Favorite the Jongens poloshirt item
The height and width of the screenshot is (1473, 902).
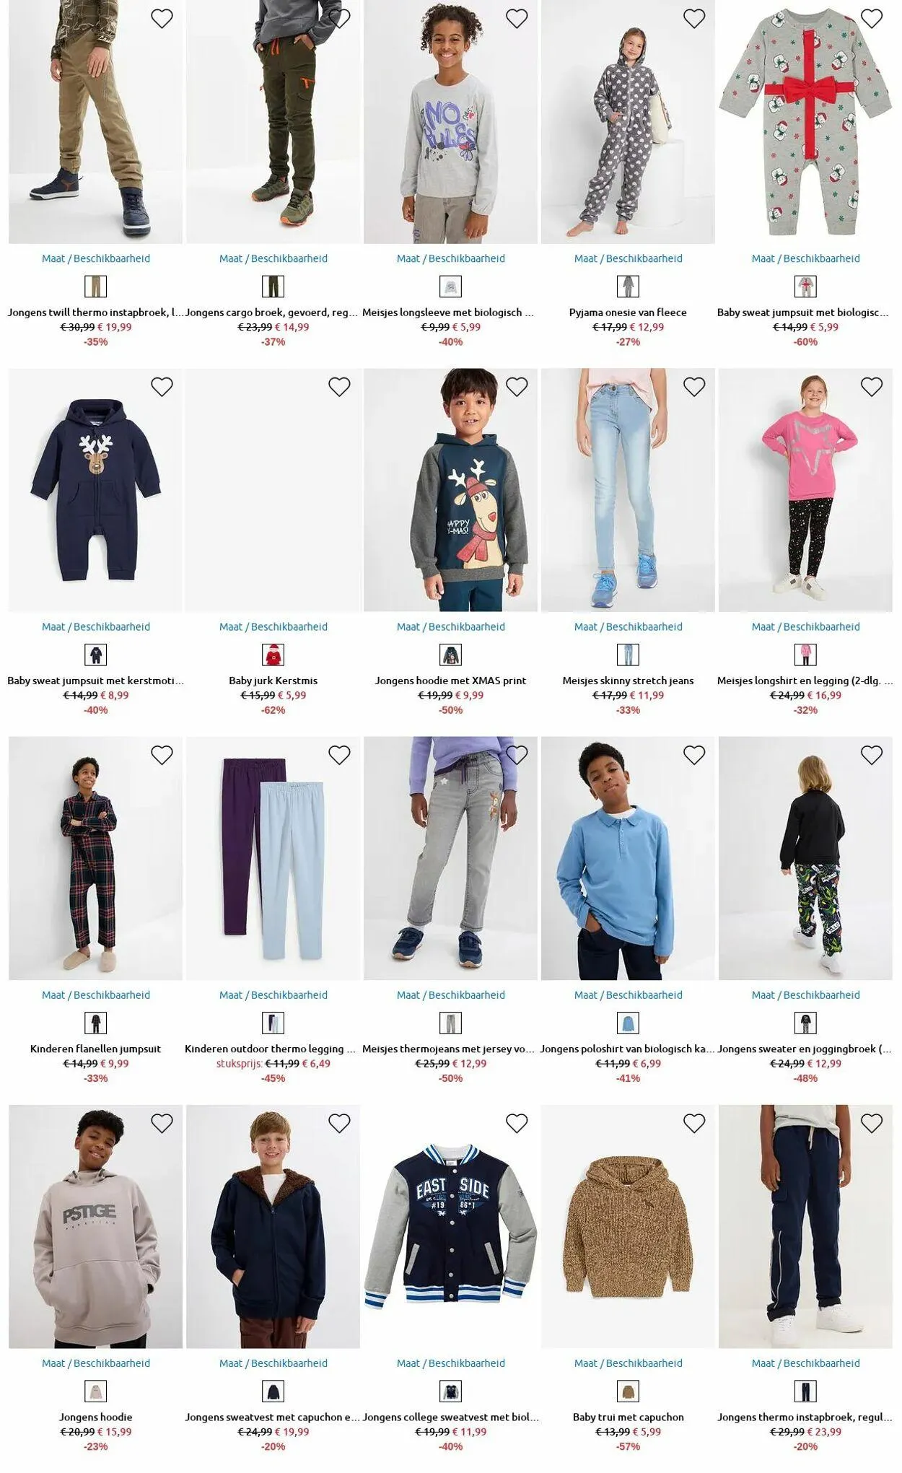tap(693, 755)
